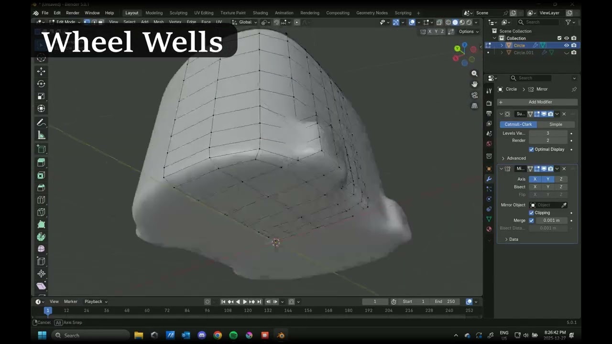Open Spotify from the taskbar
The width and height of the screenshot is (612, 344).
233,335
